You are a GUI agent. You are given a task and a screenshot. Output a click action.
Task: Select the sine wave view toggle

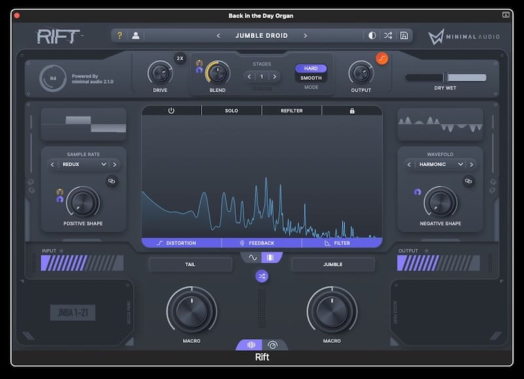252,257
